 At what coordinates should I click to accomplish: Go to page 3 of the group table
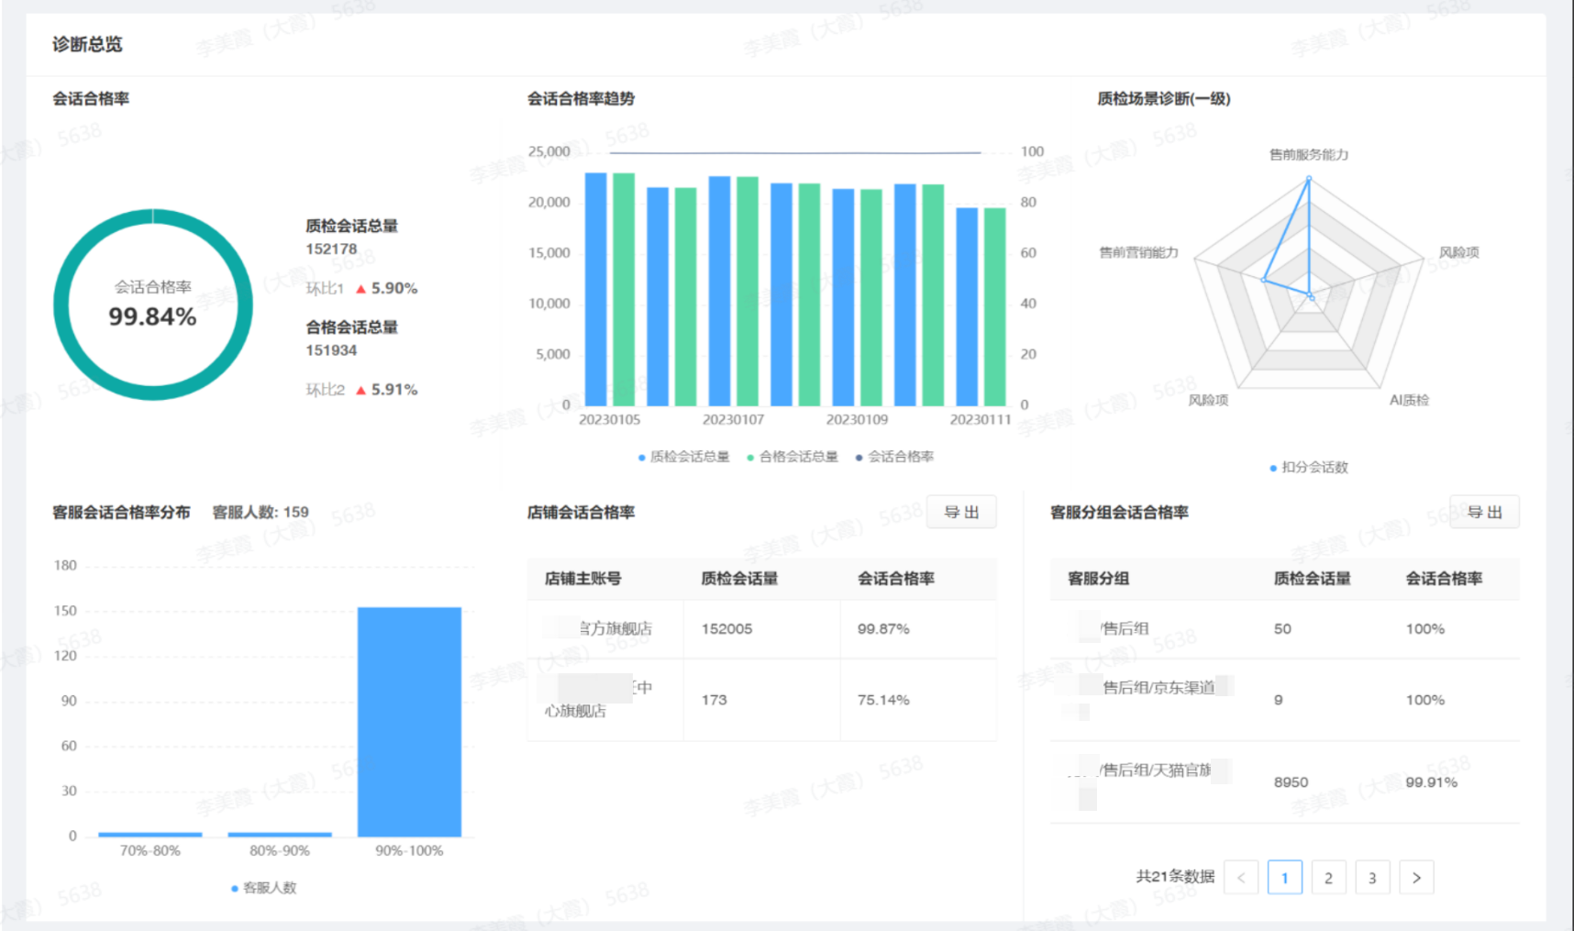(1372, 878)
